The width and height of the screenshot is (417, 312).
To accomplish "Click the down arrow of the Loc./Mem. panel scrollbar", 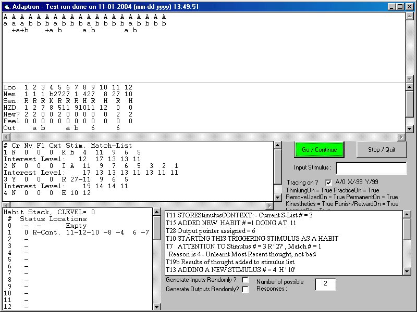I will (409, 128).
